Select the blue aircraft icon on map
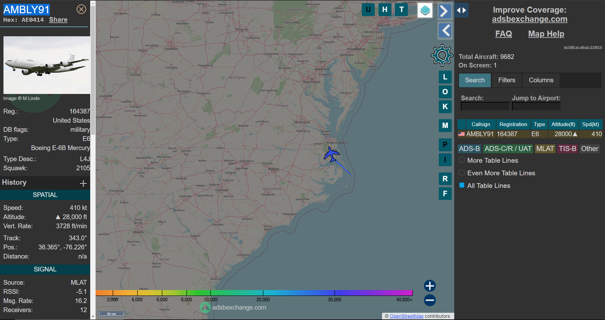Image resolution: width=605 pixels, height=320 pixels. 332,154
